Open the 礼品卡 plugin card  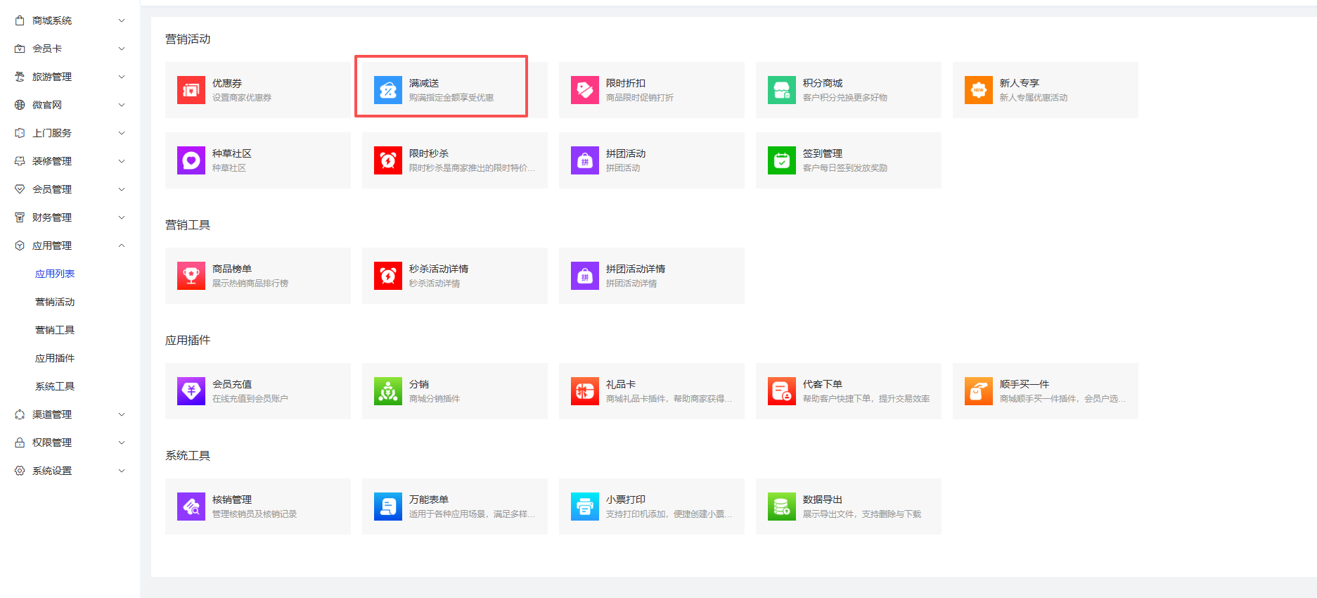tap(651, 391)
